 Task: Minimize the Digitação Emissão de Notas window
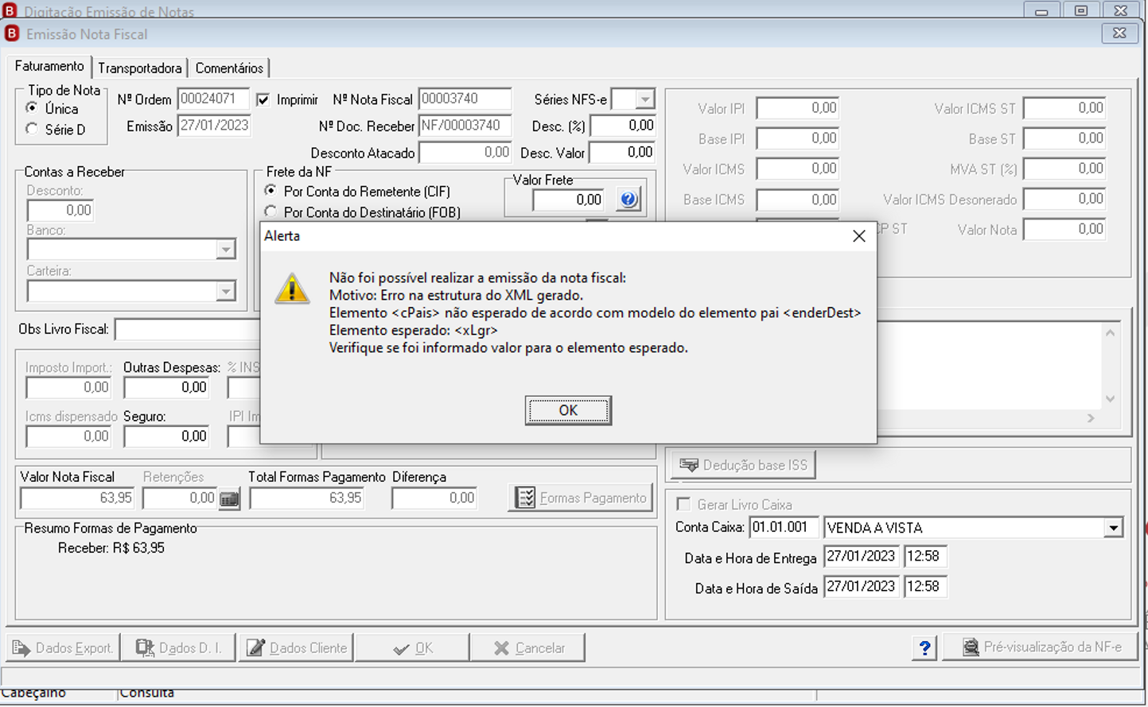pyautogui.click(x=1041, y=10)
